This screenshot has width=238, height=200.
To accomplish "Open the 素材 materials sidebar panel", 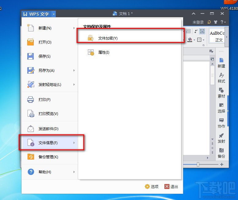I will [x=221, y=93].
